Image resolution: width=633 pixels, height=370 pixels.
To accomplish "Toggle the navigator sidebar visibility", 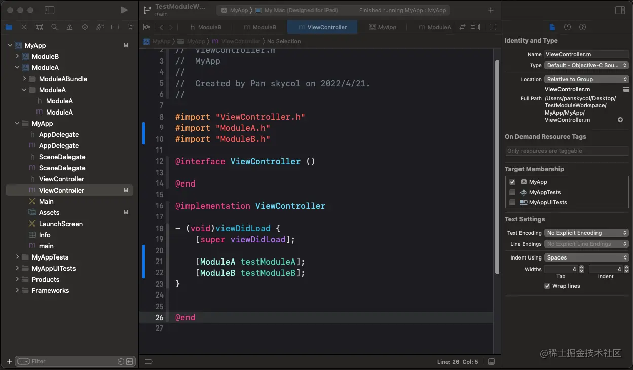I will [49, 10].
